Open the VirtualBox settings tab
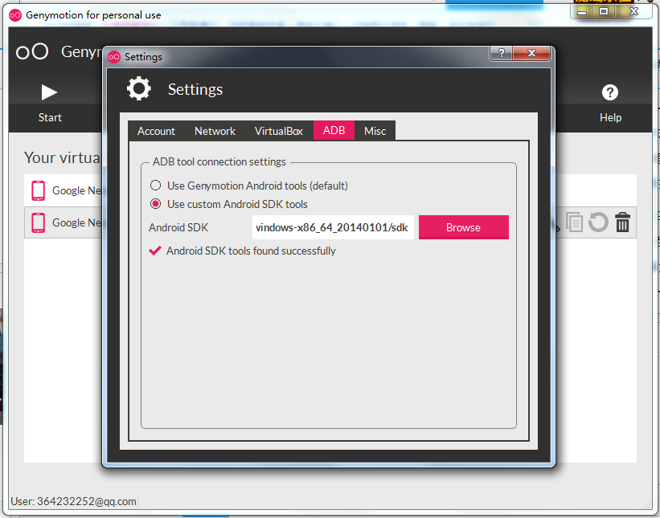 coord(279,131)
